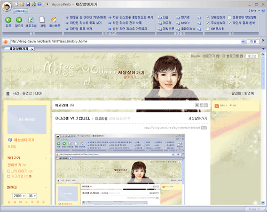The image size is (267, 212).
Task: Click the Go button beside address bar
Action: tap(253, 42)
